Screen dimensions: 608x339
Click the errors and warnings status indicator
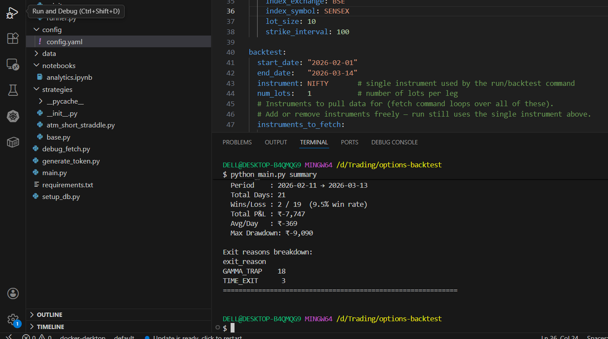point(37,337)
